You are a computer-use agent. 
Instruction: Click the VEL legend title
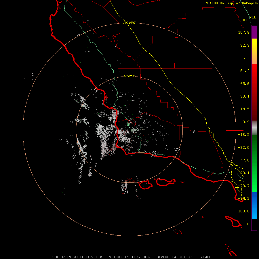[253, 17]
